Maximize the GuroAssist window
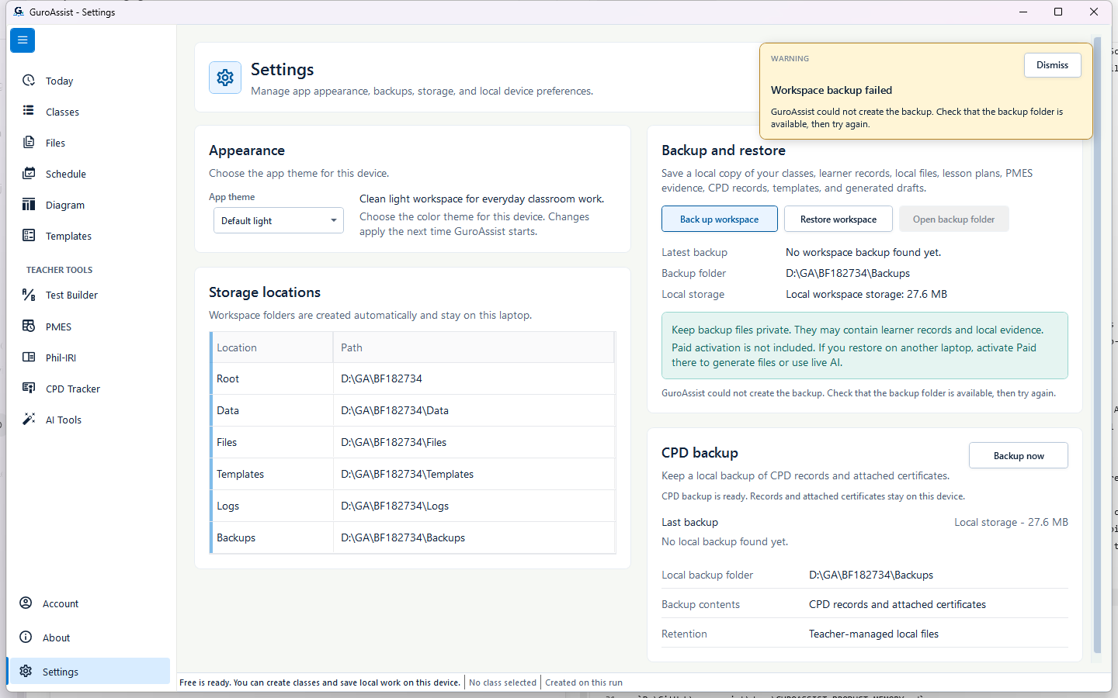The width and height of the screenshot is (1118, 698). [1058, 12]
